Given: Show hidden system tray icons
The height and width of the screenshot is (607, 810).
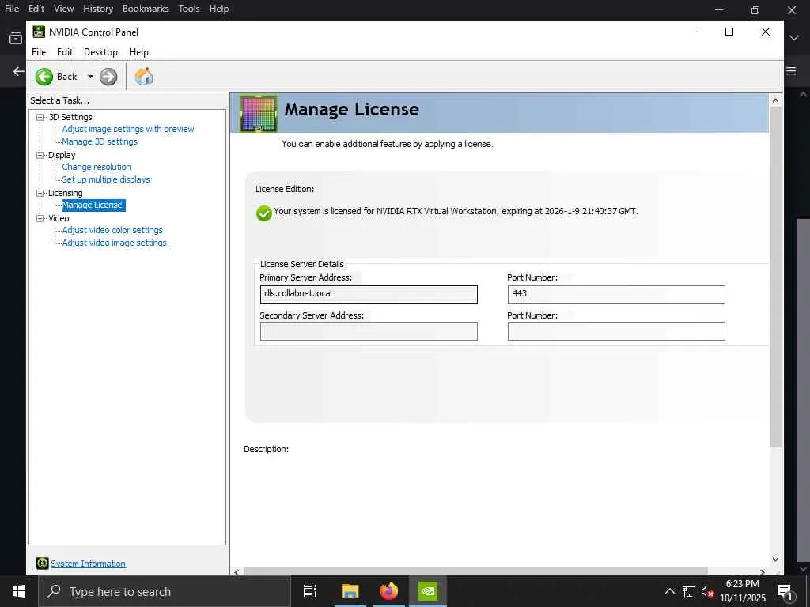Looking at the screenshot, I should pyautogui.click(x=669, y=591).
